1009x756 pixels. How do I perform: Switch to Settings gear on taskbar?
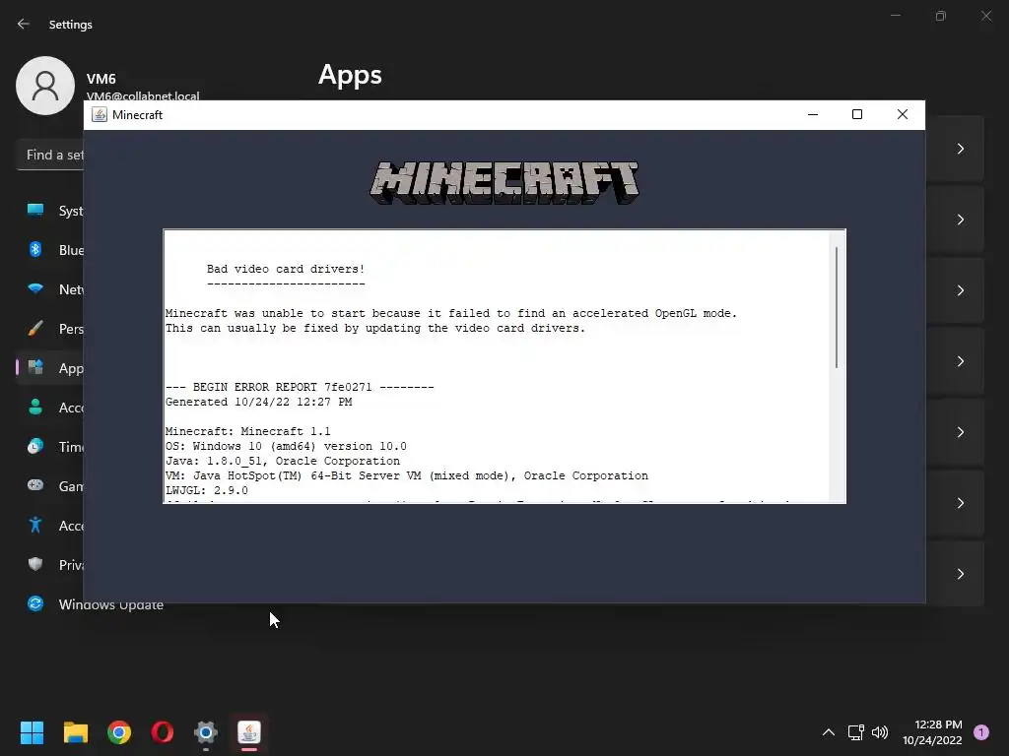(x=206, y=732)
